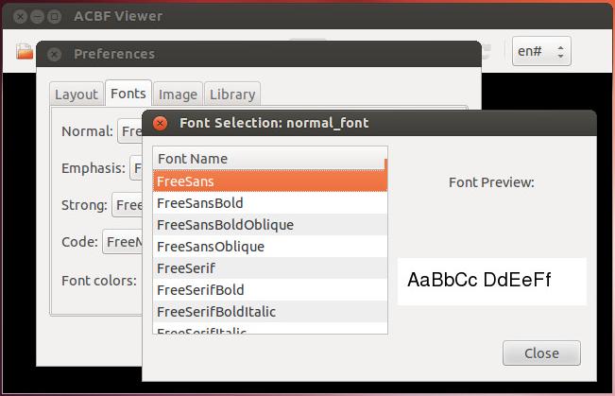Open the Library tab
The width and height of the screenshot is (615, 396).
pos(232,95)
